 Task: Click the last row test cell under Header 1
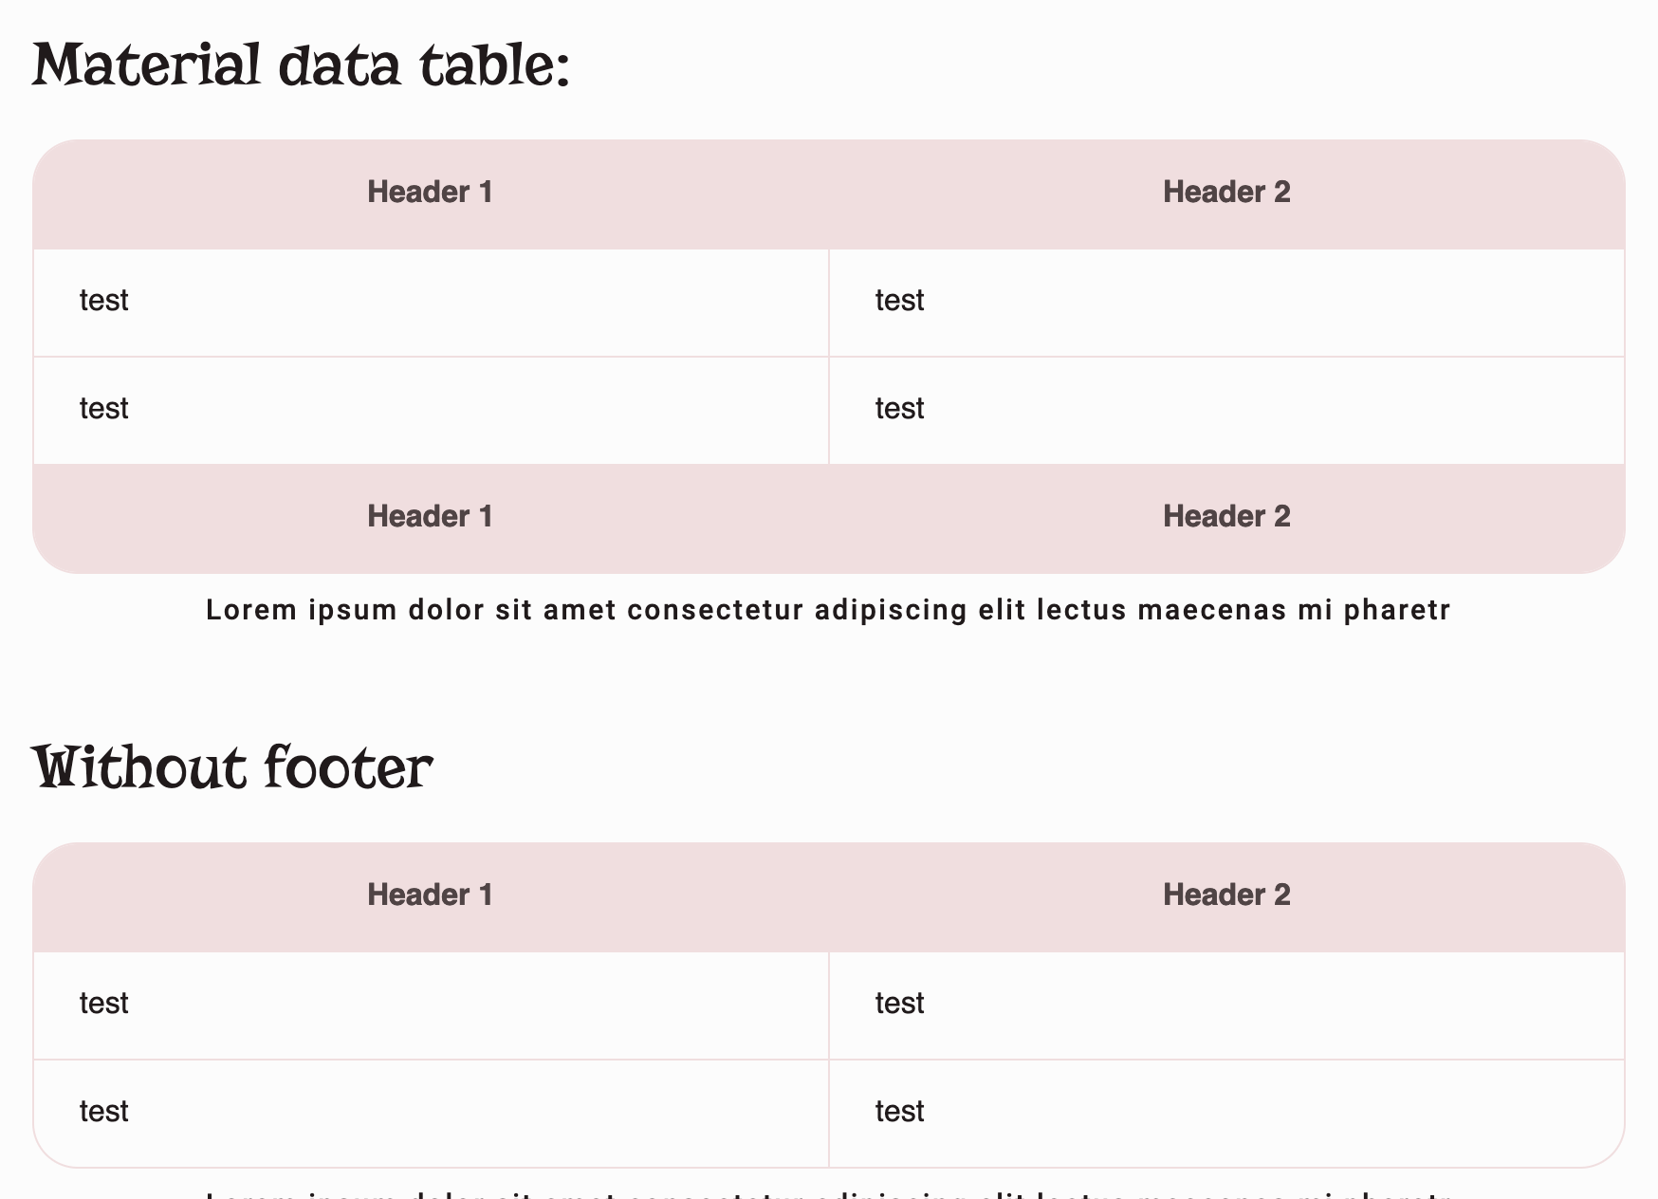pyautogui.click(x=103, y=1111)
